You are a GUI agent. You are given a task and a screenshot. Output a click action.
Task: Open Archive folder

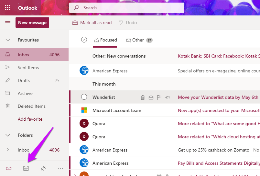[x=35, y=93]
